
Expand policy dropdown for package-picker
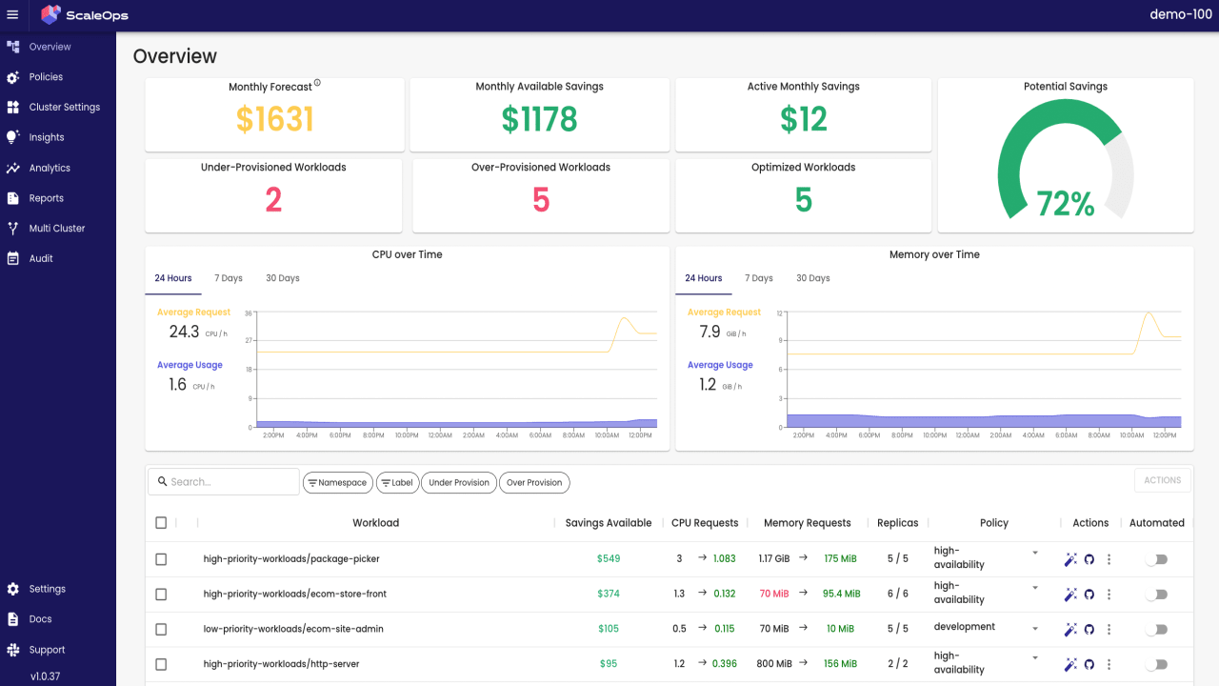coord(1035,553)
